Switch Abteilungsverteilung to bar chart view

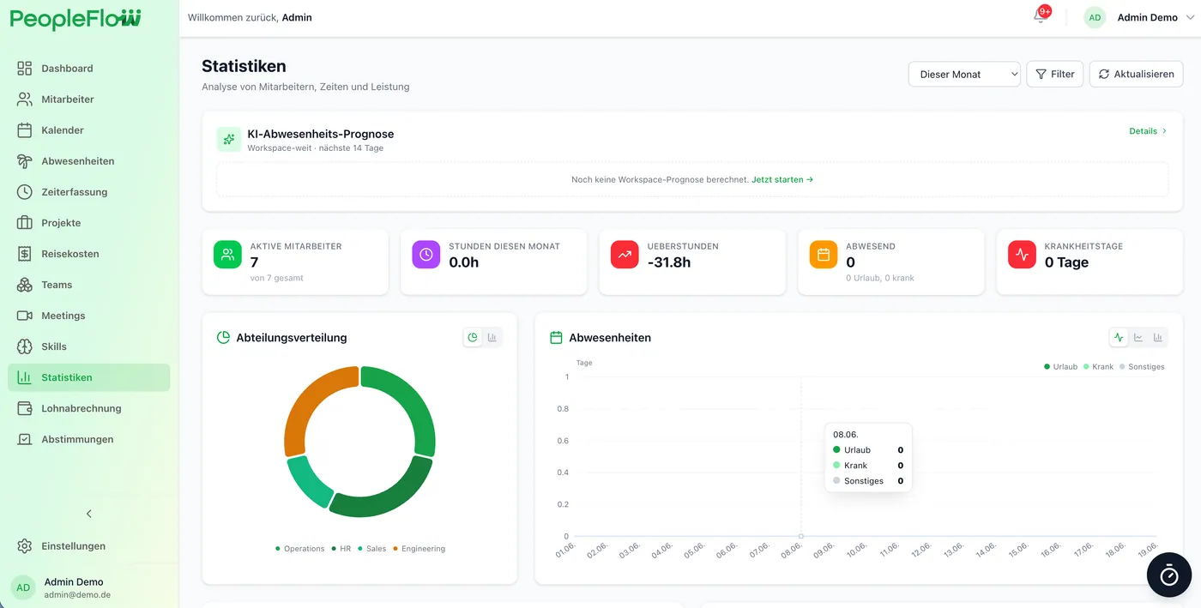pyautogui.click(x=492, y=338)
